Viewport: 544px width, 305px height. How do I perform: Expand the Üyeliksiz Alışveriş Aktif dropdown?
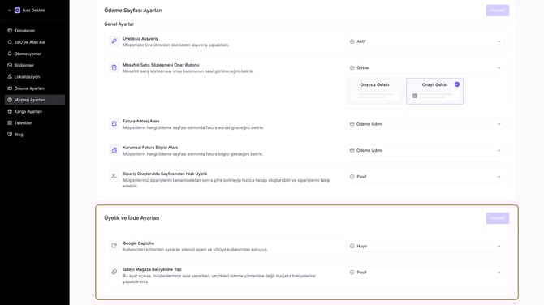tap(425, 41)
